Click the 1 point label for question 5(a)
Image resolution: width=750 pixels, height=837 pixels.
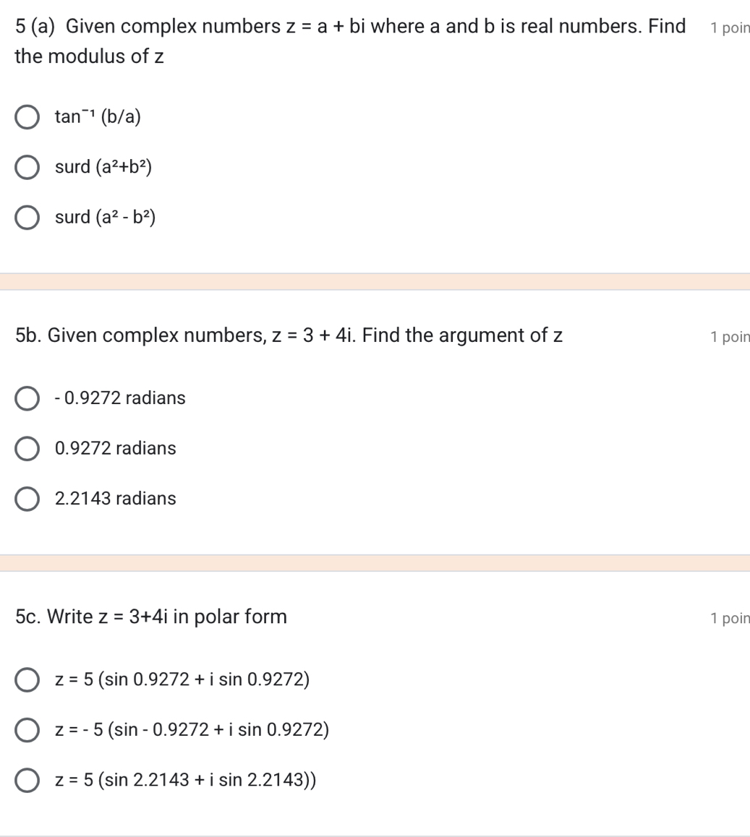731,27
